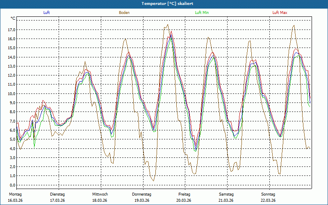This screenshot has width=328, height=205.
Task: Click the 16.03.26 date label
Action: (x=15, y=200)
